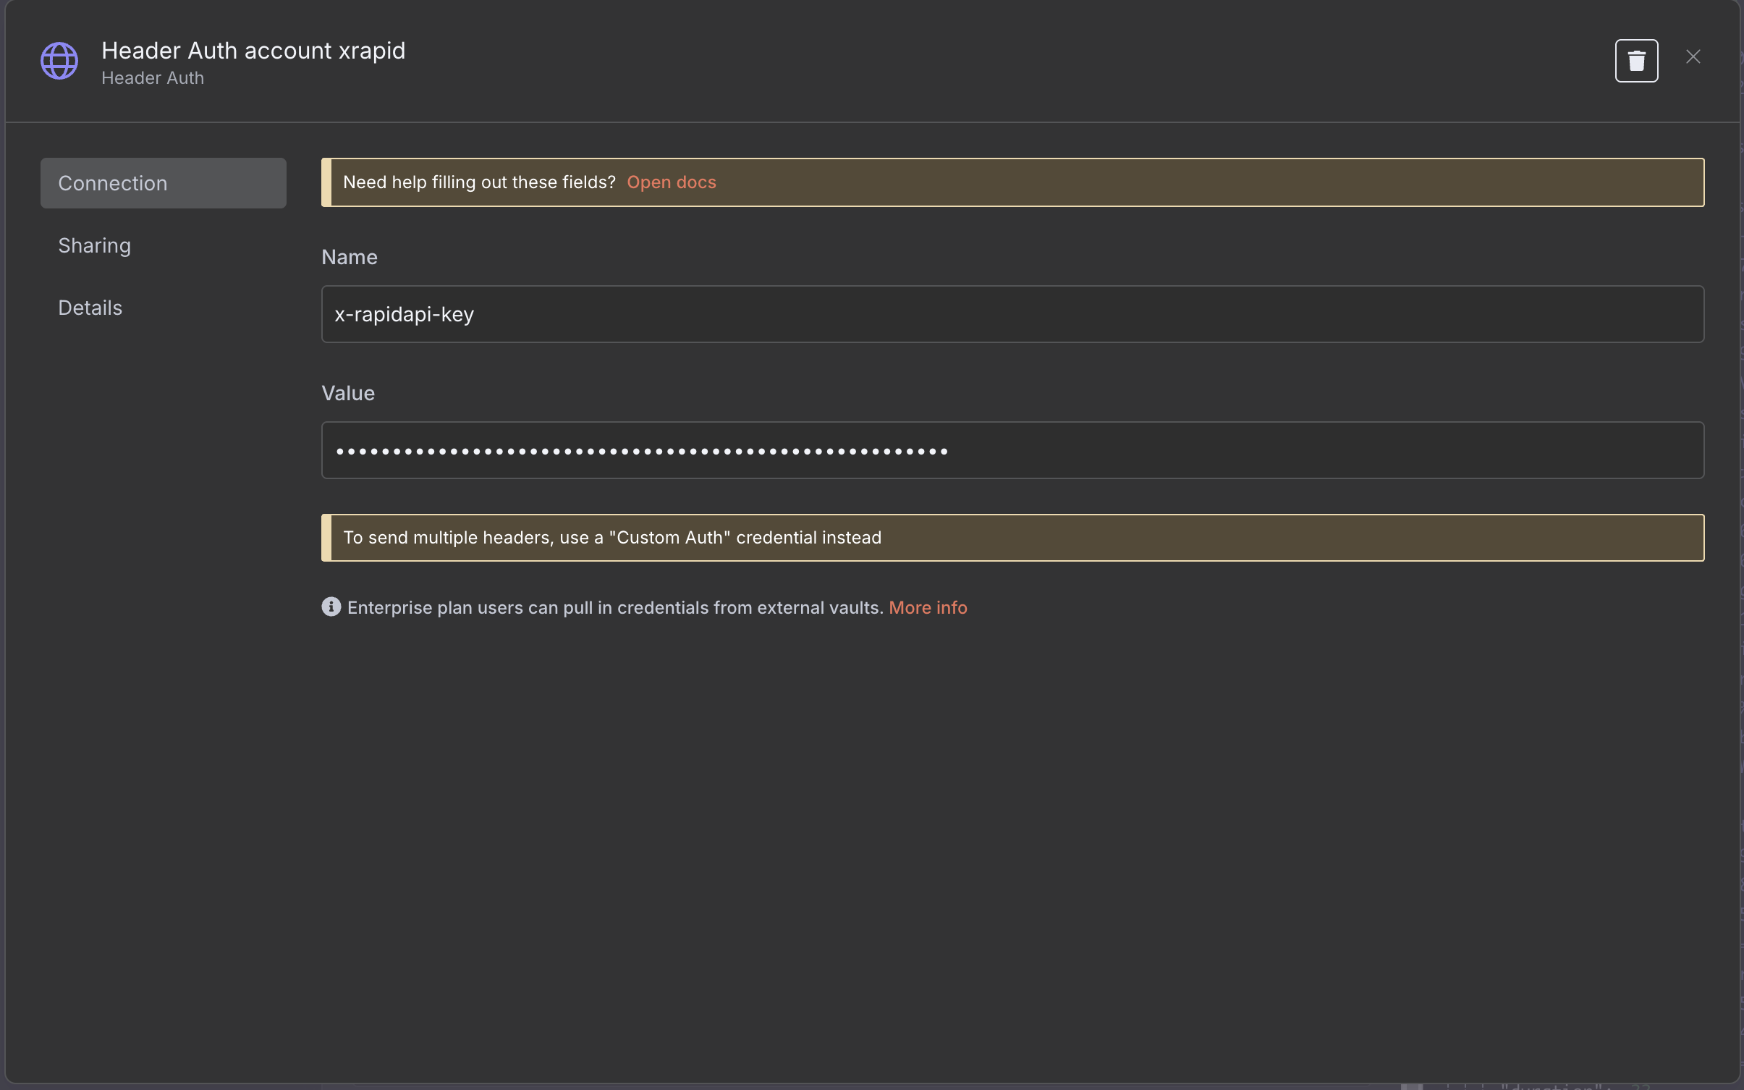
Task: Click the Need help filling out fields text
Action: coord(479,182)
